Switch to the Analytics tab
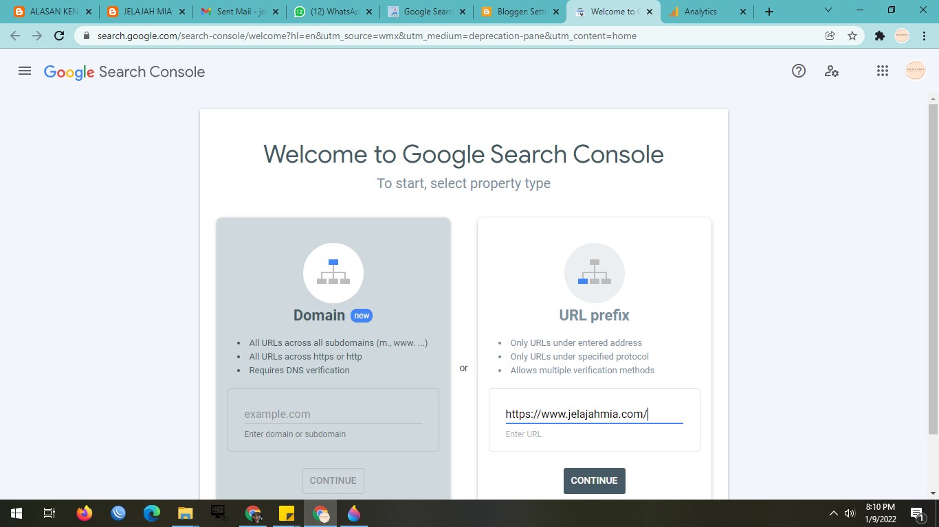Screen dimensions: 939x527 point(707,12)
